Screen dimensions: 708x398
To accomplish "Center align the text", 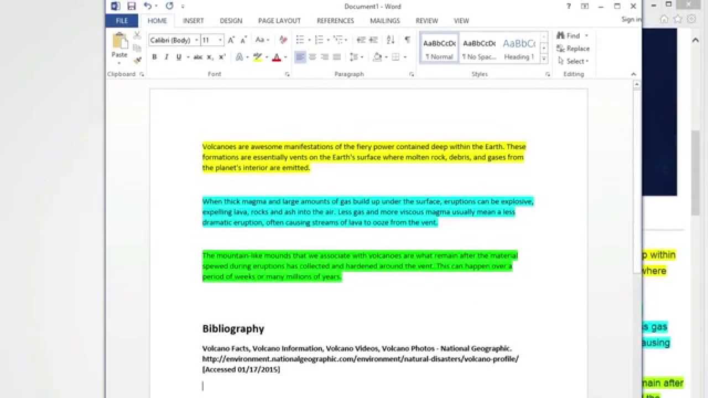I will coord(313,57).
